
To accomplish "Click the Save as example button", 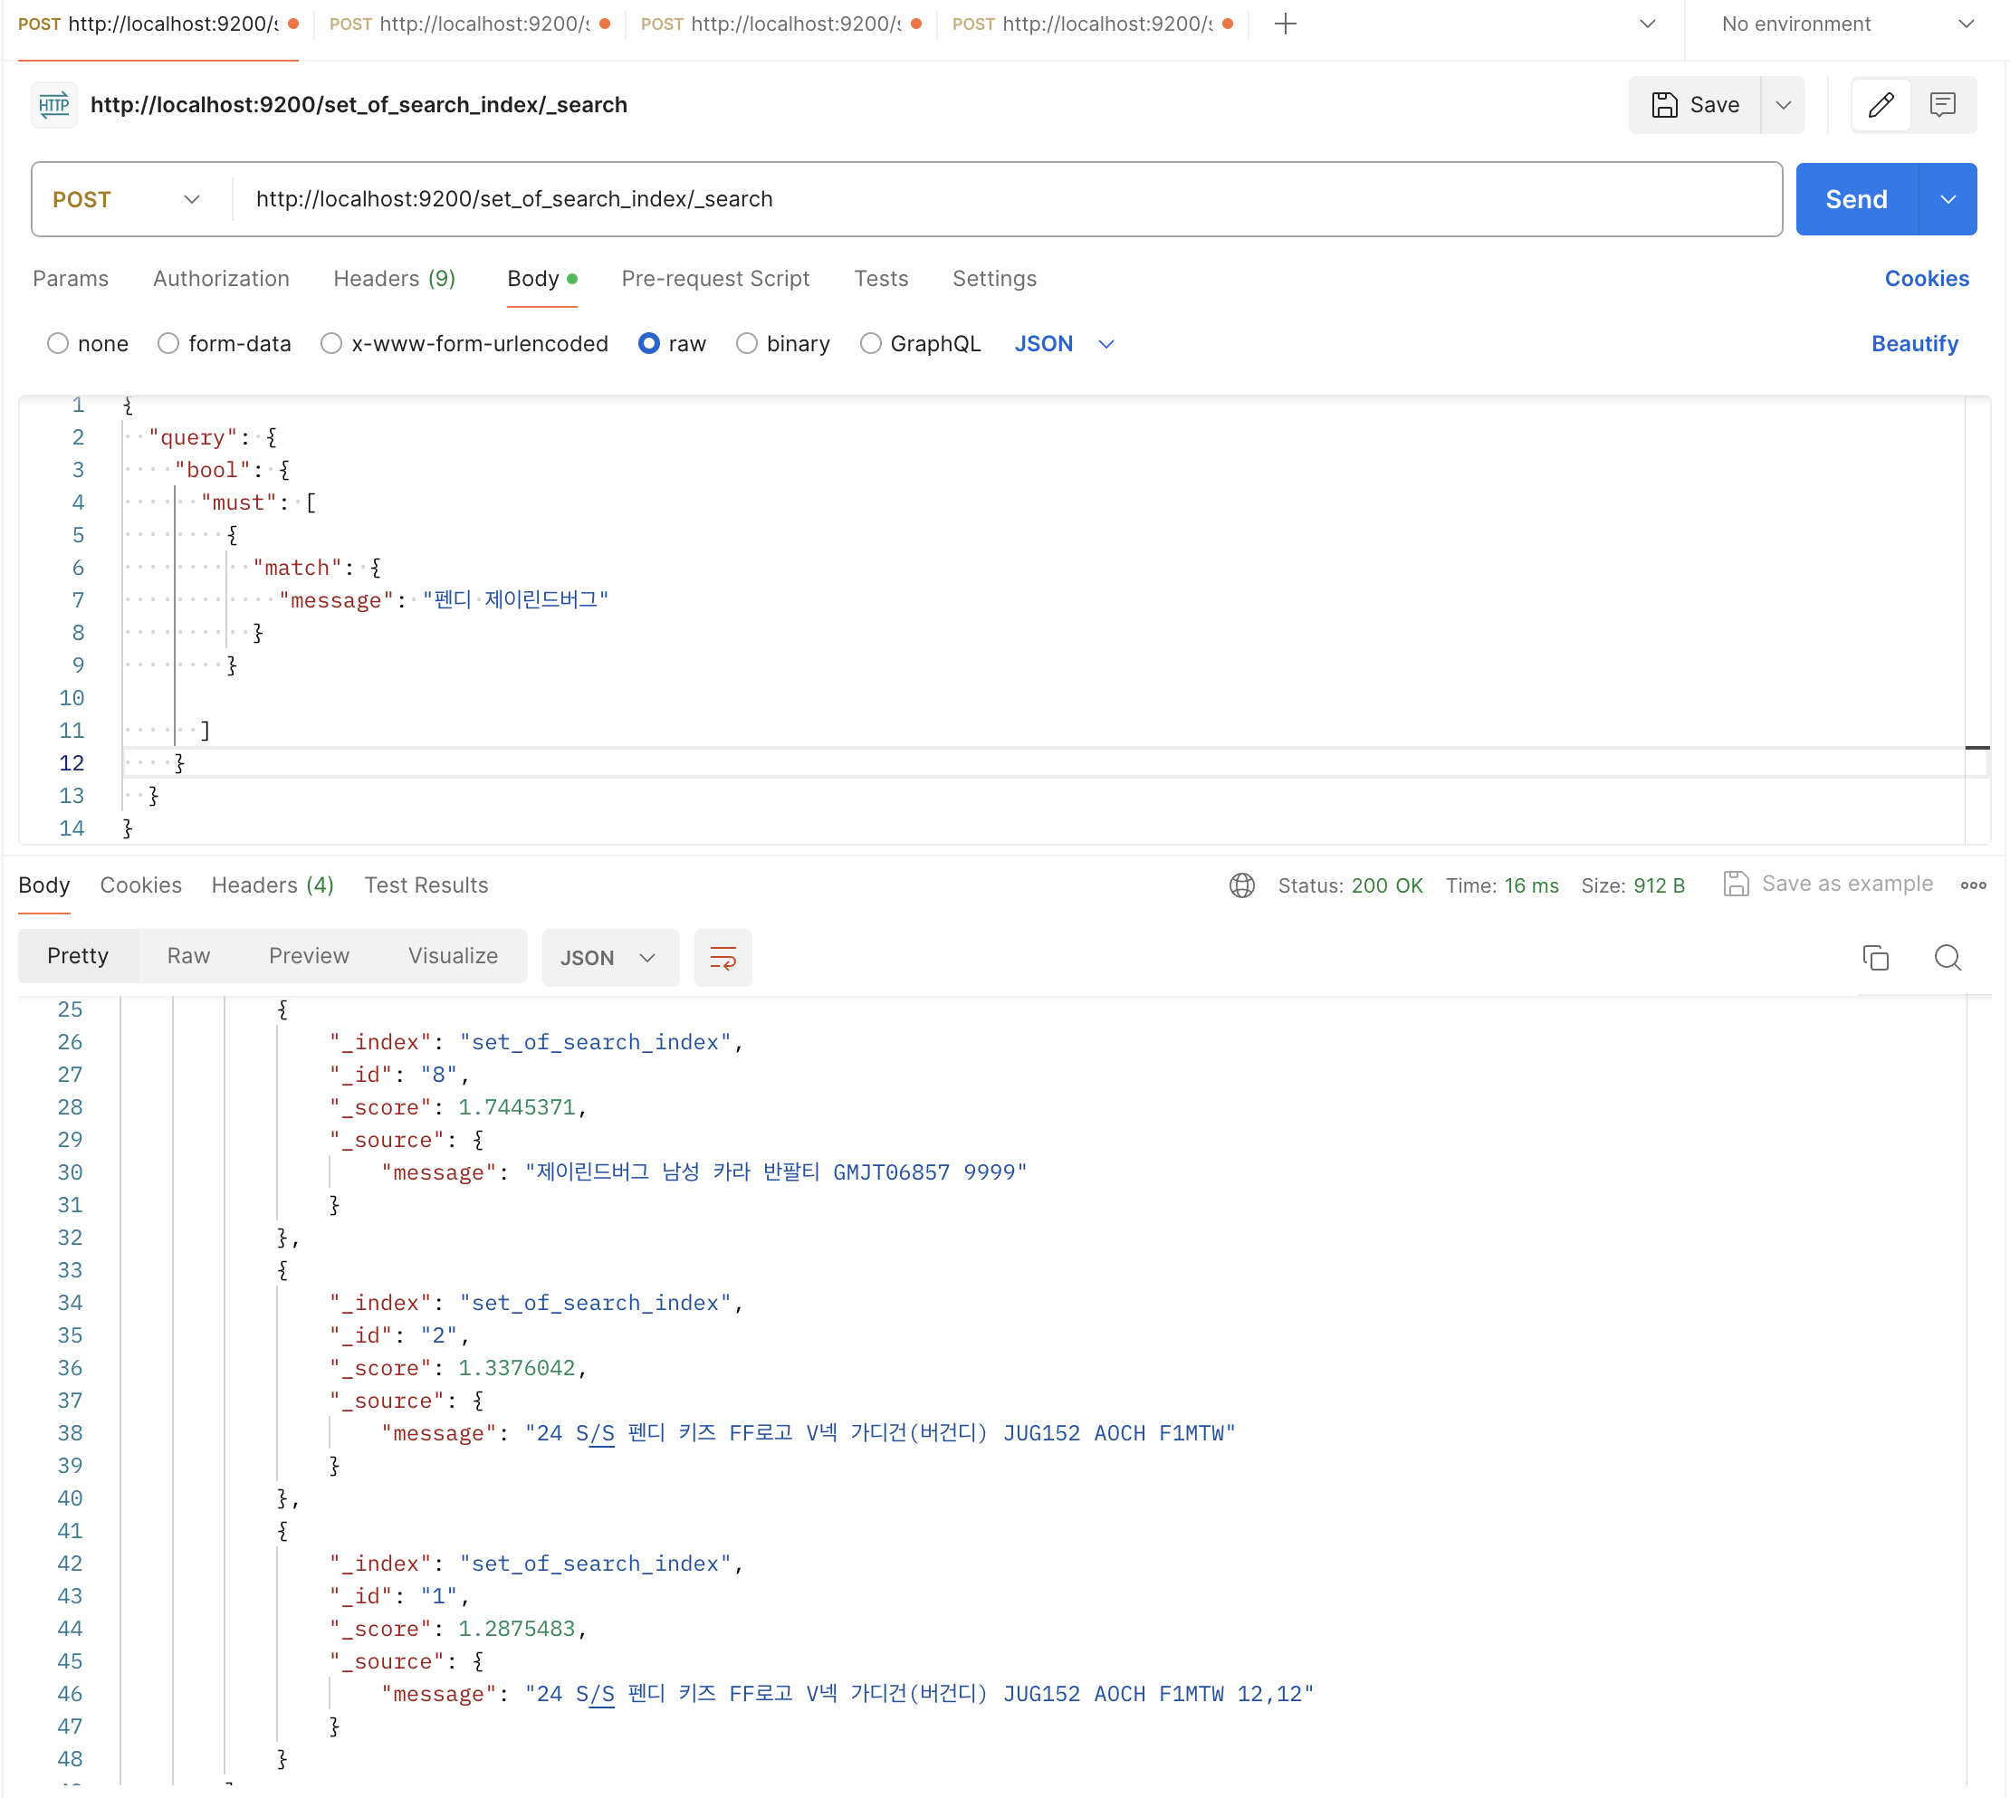I will click(1827, 885).
